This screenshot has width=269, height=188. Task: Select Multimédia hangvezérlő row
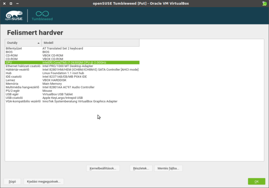[x=72, y=87]
